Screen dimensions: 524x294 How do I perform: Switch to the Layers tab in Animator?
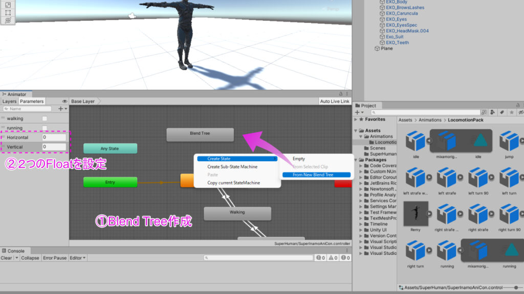coord(9,101)
